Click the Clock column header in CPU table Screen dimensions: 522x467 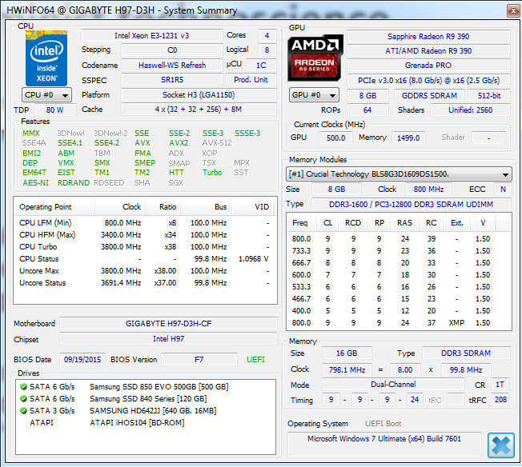(121, 207)
